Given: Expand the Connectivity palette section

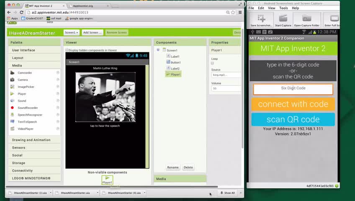Looking at the screenshot, I should pyautogui.click(x=35, y=171).
